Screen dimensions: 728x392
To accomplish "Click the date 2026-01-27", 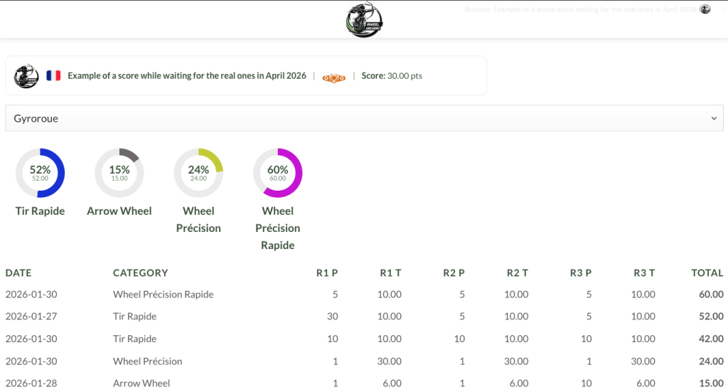I will click(x=31, y=317).
